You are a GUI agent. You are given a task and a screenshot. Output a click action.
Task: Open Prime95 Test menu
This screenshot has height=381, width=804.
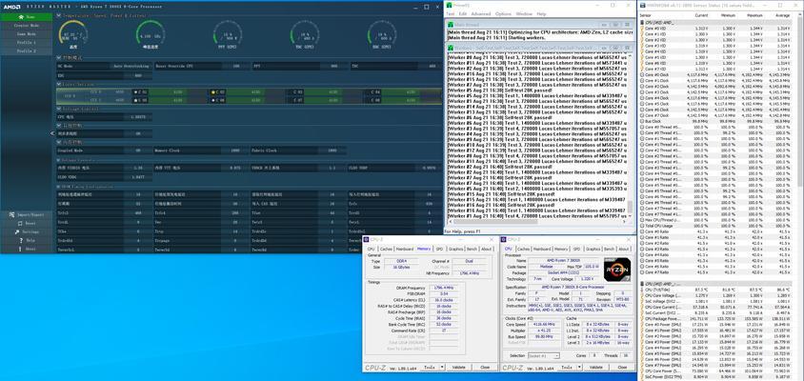[451, 14]
